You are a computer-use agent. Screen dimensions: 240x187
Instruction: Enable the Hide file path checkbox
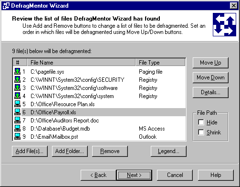click(201, 122)
